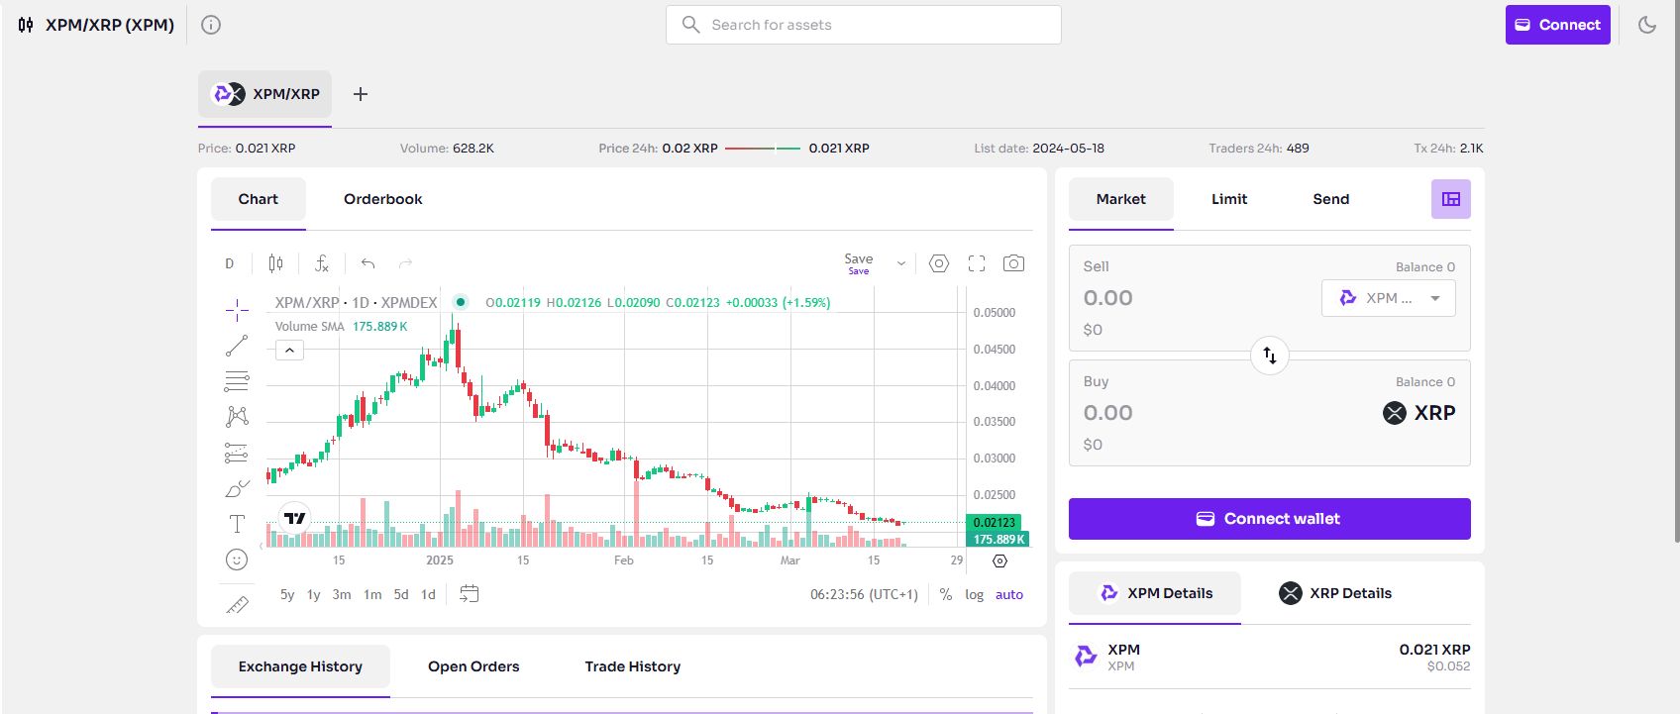Select the Text annotation tool
This screenshot has width=1680, height=714.
coord(237,524)
